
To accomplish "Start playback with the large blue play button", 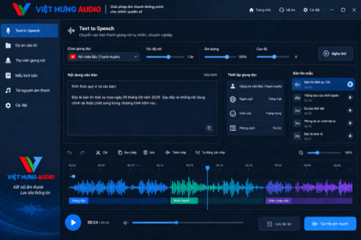I will coord(73,223).
